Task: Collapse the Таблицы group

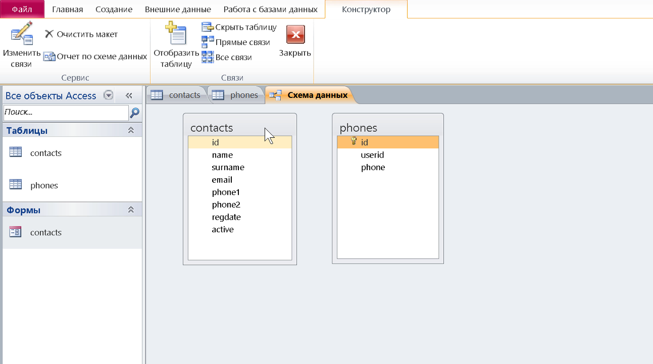Action: click(131, 130)
